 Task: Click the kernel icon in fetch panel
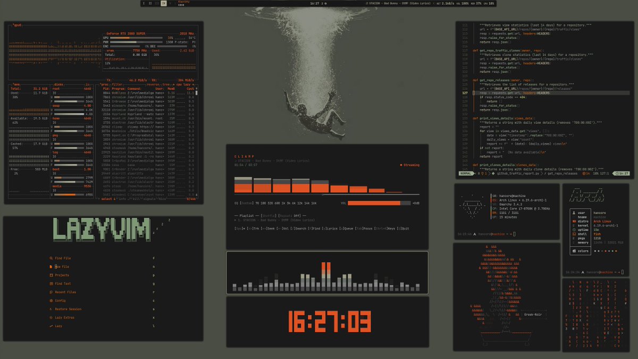tap(573, 225)
